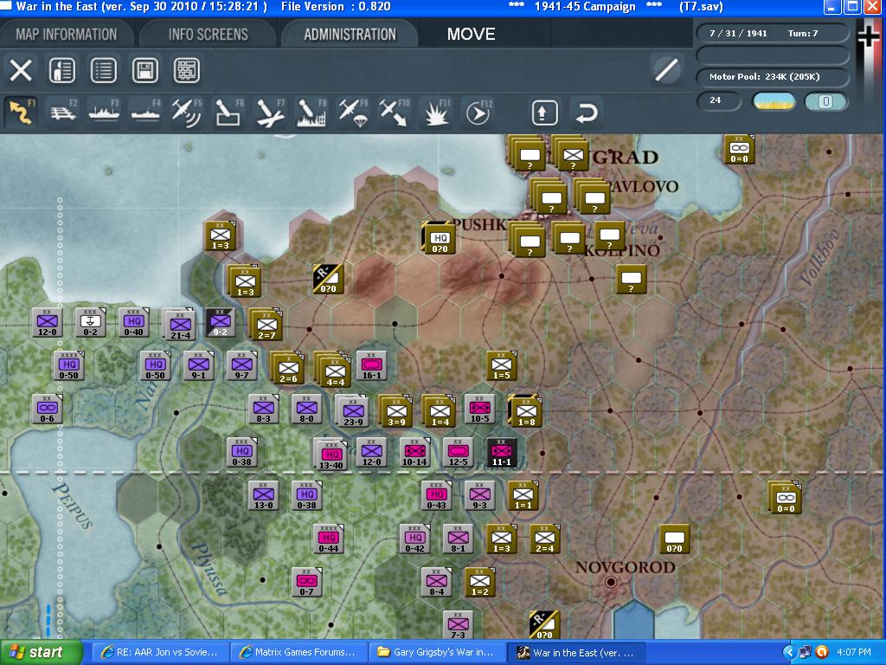Click the German cross flag emblem

869,37
